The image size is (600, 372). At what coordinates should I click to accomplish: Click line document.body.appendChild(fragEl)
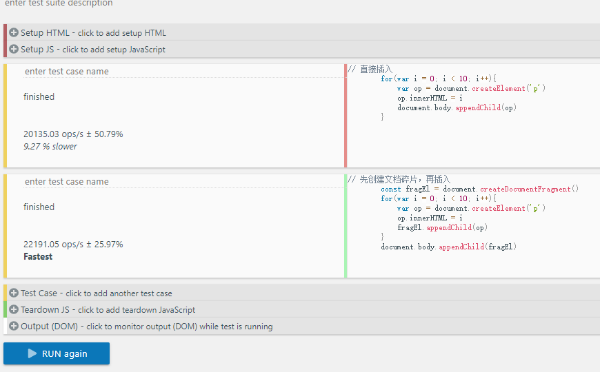coord(448,247)
